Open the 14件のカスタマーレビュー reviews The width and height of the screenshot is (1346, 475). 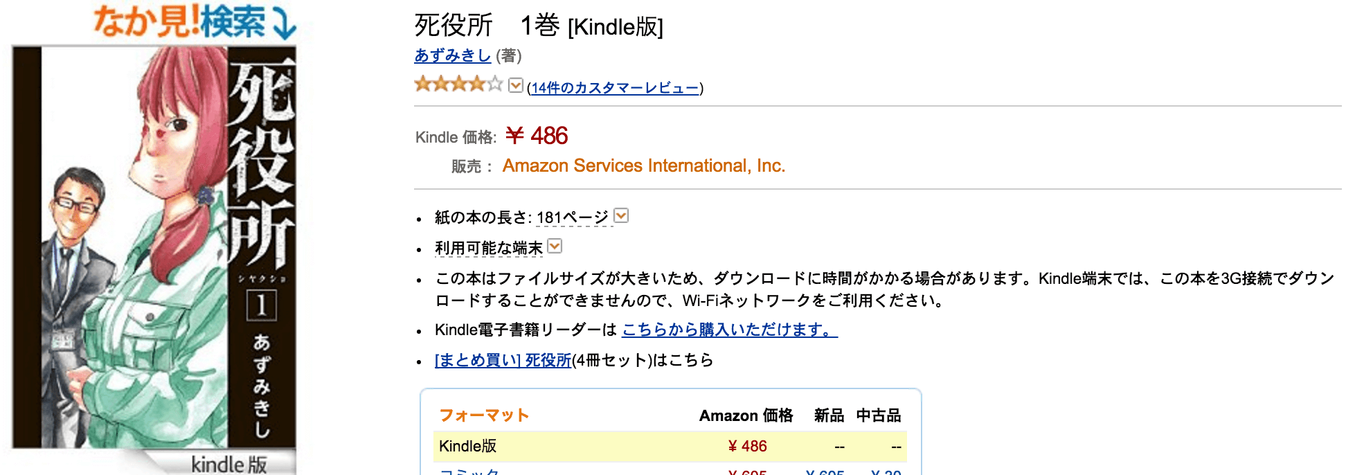click(613, 87)
